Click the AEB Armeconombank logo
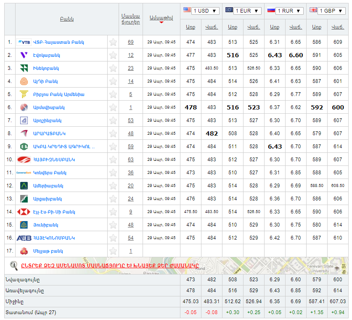Screen dimensions: 352x320 click(x=24, y=238)
